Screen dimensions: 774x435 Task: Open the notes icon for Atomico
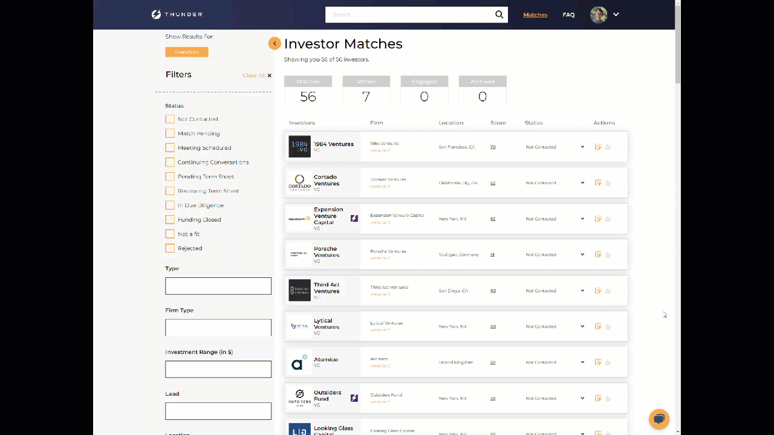tap(598, 362)
